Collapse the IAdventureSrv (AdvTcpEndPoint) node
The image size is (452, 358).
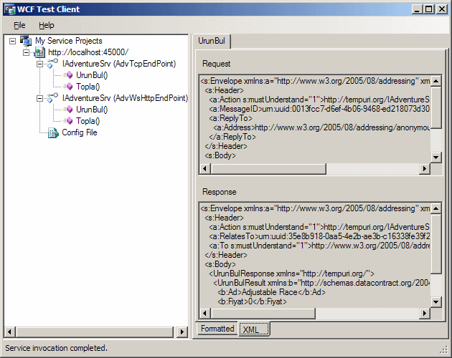click(x=41, y=64)
